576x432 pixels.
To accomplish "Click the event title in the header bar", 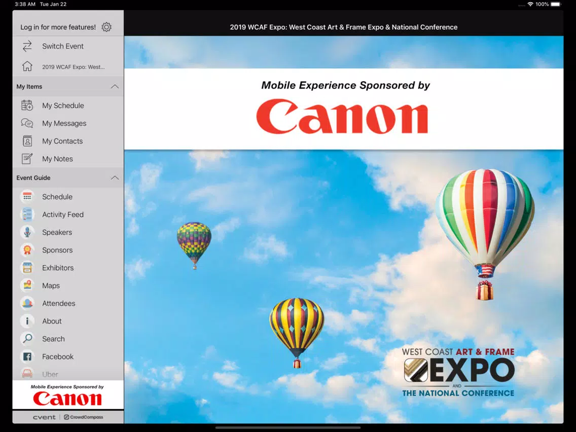I will coord(343,27).
